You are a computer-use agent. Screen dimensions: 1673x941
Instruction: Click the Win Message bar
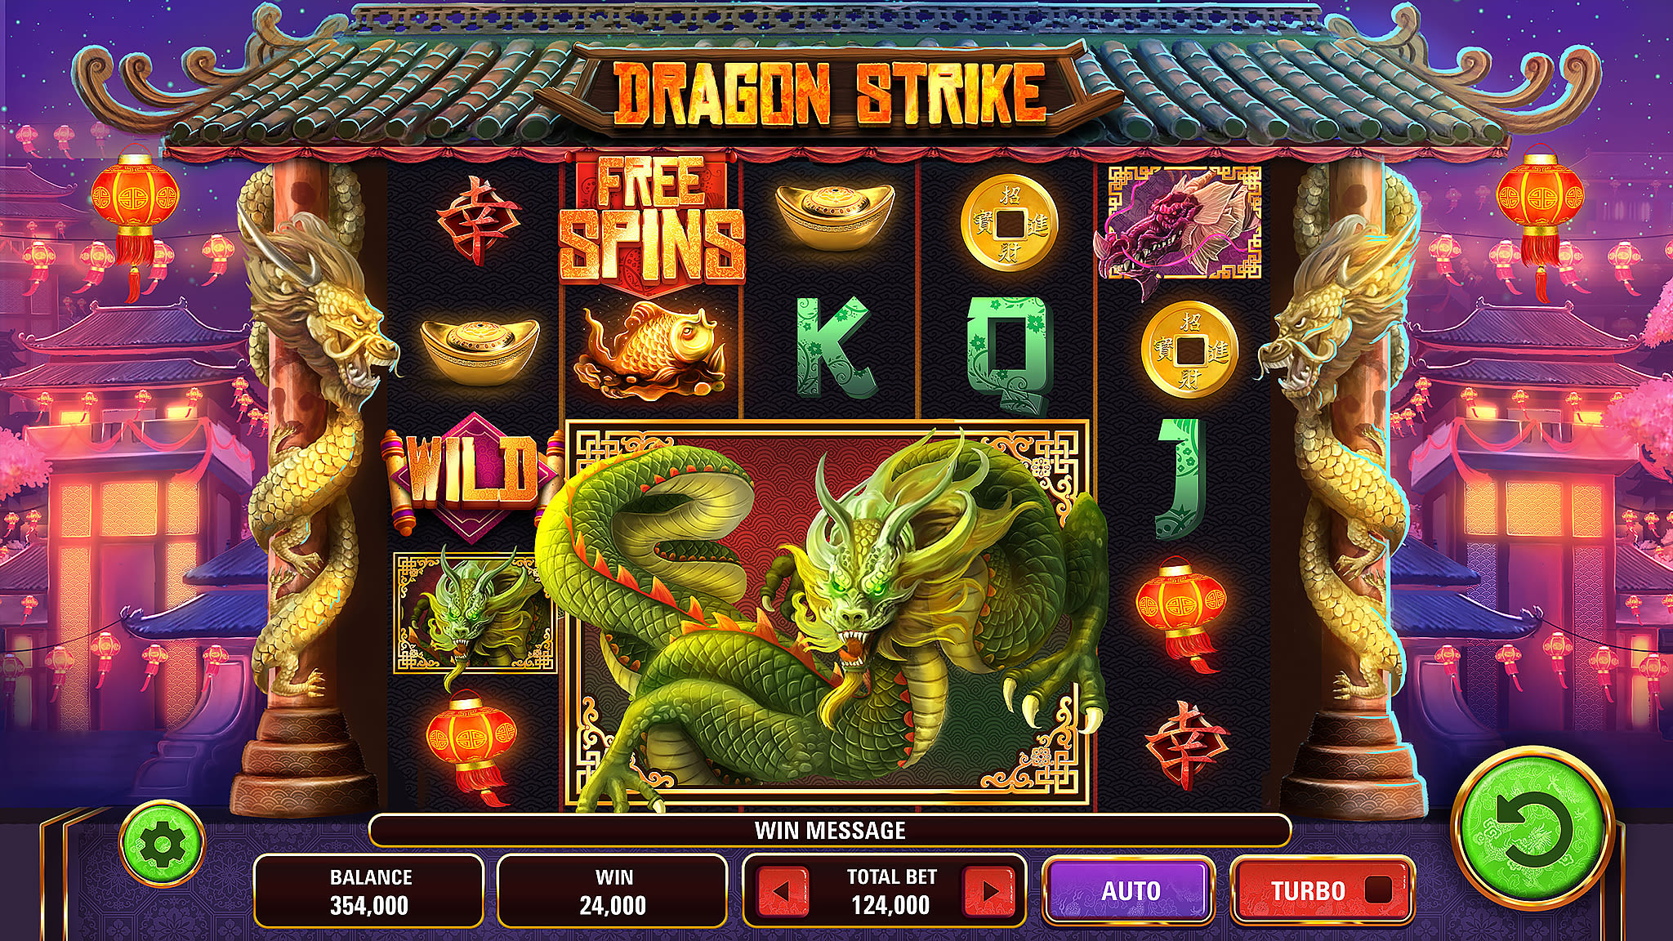click(830, 831)
